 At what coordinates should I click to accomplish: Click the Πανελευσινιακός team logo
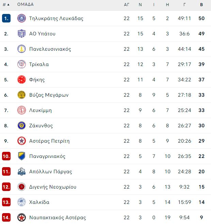pos(21,49)
